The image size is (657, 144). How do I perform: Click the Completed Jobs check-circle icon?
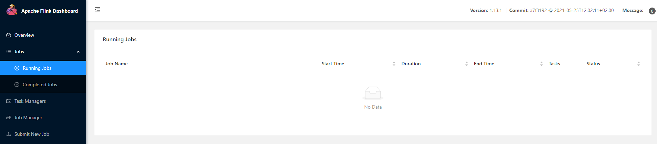17,85
